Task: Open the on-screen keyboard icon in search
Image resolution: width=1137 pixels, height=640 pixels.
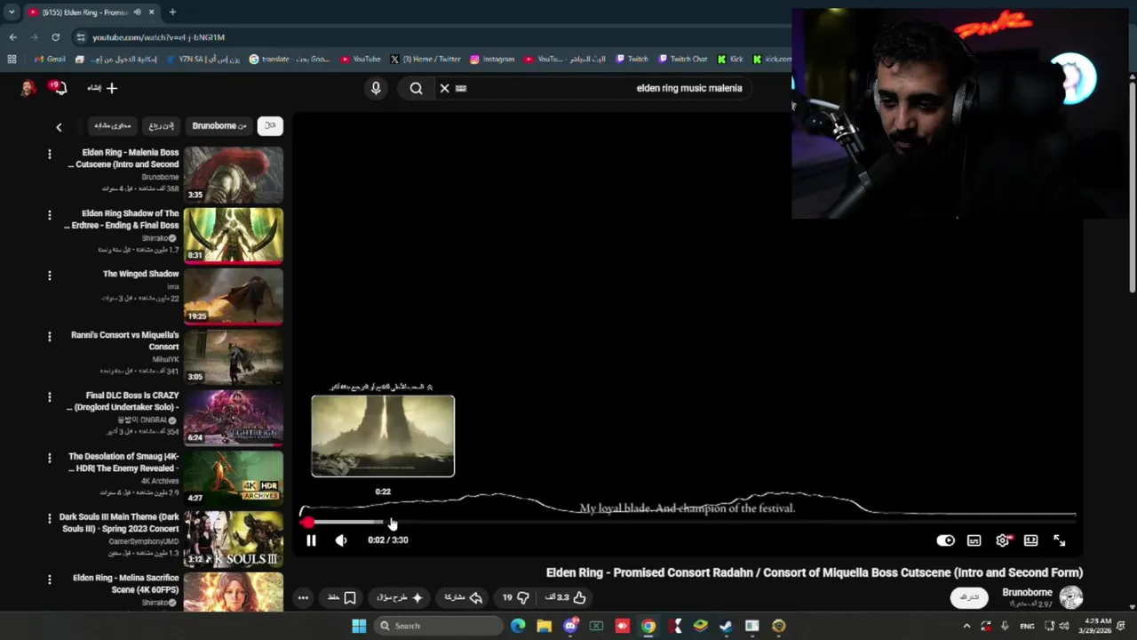Action: 461,88
